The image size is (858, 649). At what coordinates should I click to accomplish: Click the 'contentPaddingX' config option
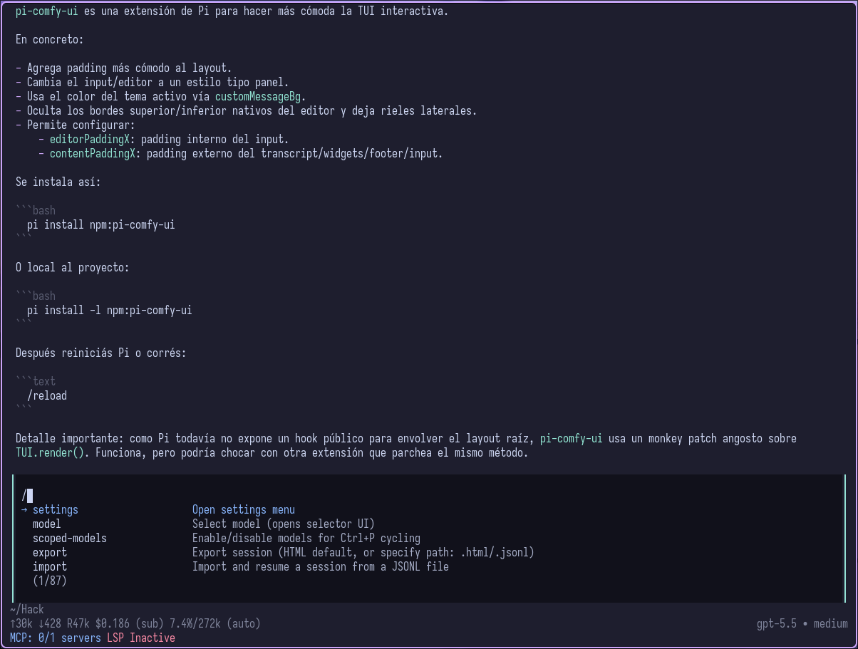pos(93,154)
